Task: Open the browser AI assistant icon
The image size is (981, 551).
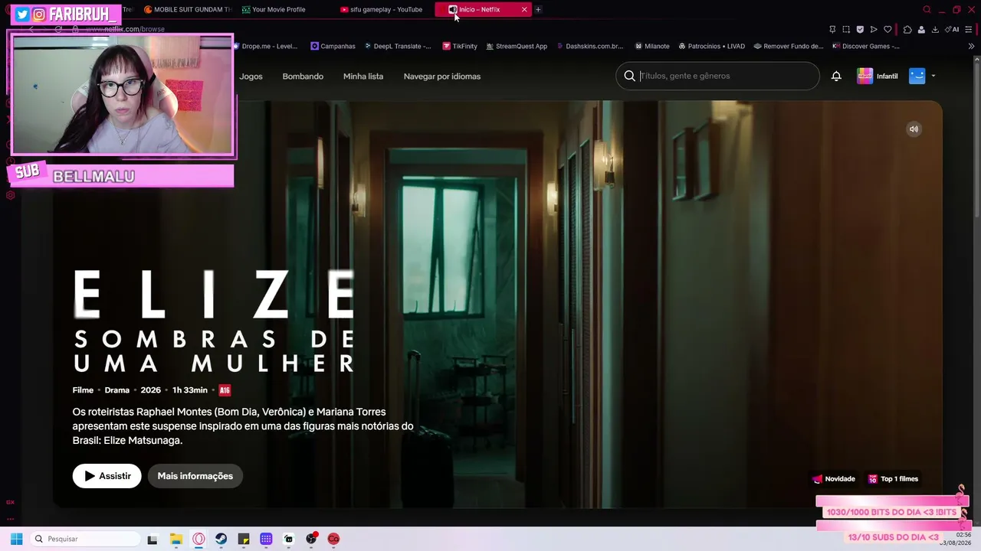Action: click(x=952, y=29)
